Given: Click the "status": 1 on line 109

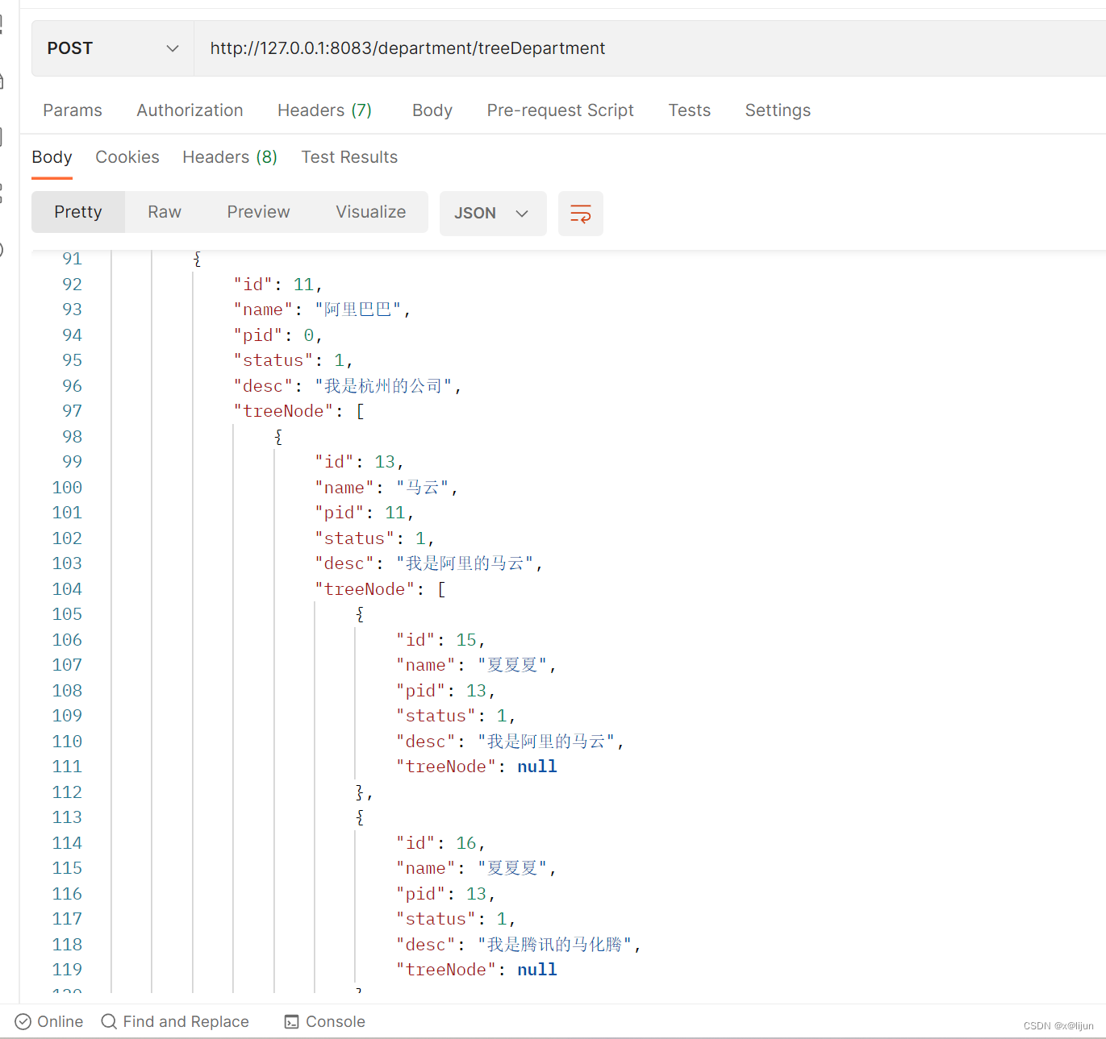Looking at the screenshot, I should pyautogui.click(x=456, y=716).
